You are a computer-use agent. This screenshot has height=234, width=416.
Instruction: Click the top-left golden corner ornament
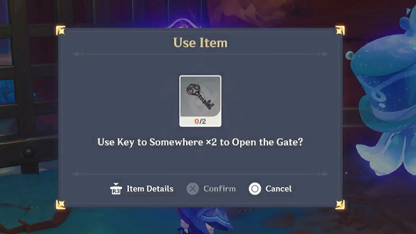point(61,31)
